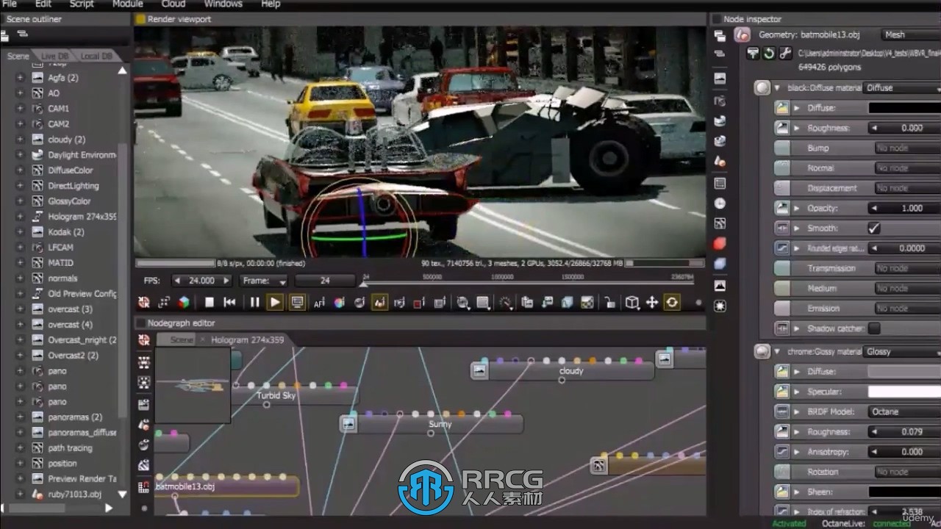Stop the render with the stop icon
This screenshot has height=529, width=941.
pos(210,302)
